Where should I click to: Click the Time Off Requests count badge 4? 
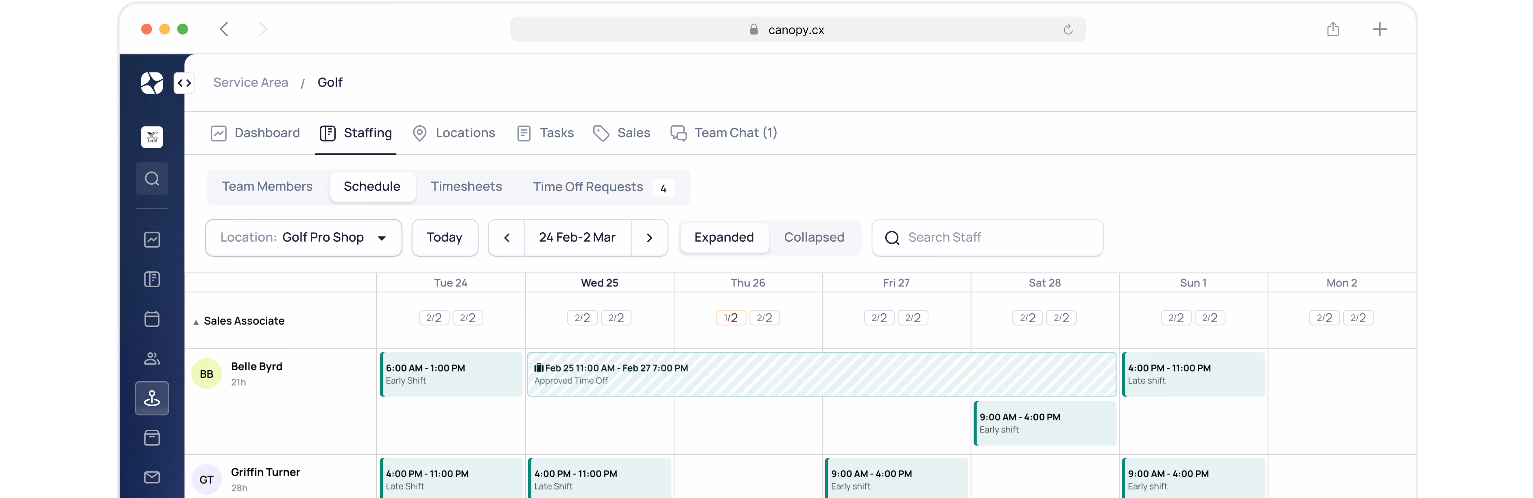point(663,188)
